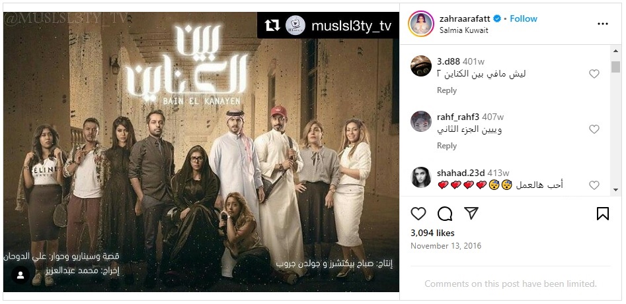Open shahad.23d's profile avatar

point(421,177)
